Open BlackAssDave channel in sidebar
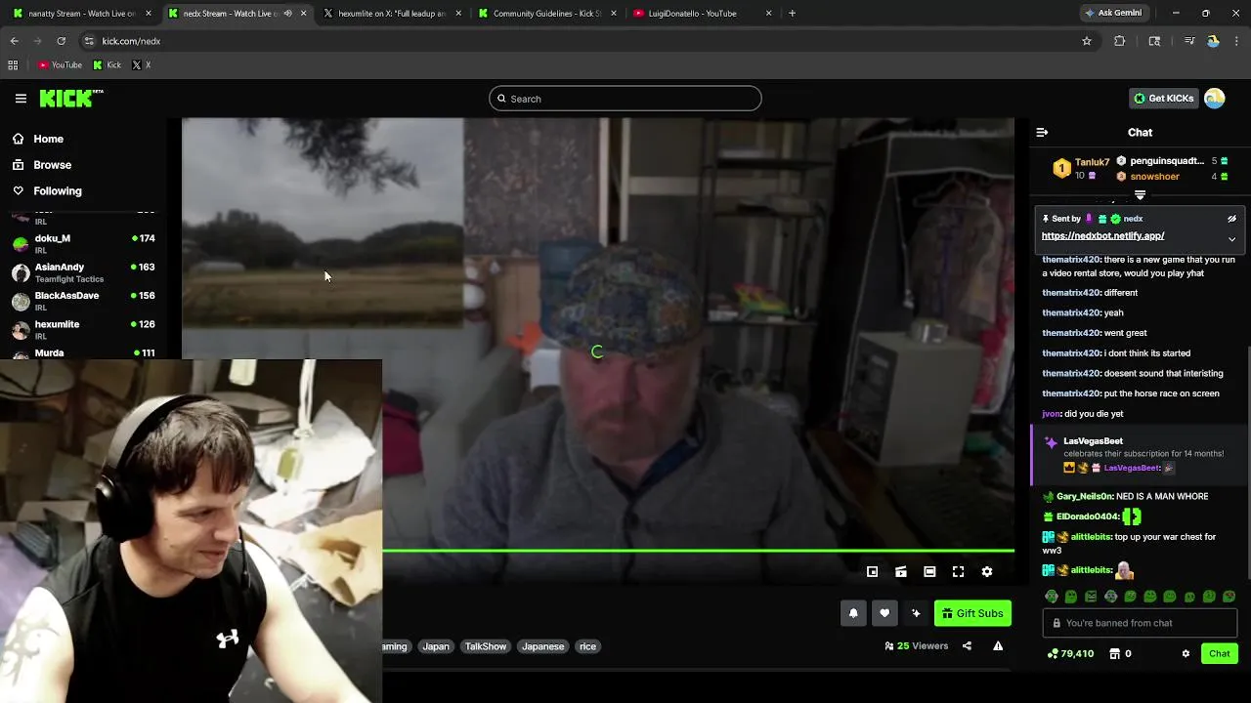1251x703 pixels. pos(83,301)
